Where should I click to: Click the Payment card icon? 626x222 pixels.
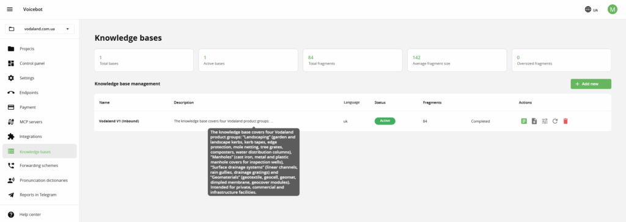point(11,107)
